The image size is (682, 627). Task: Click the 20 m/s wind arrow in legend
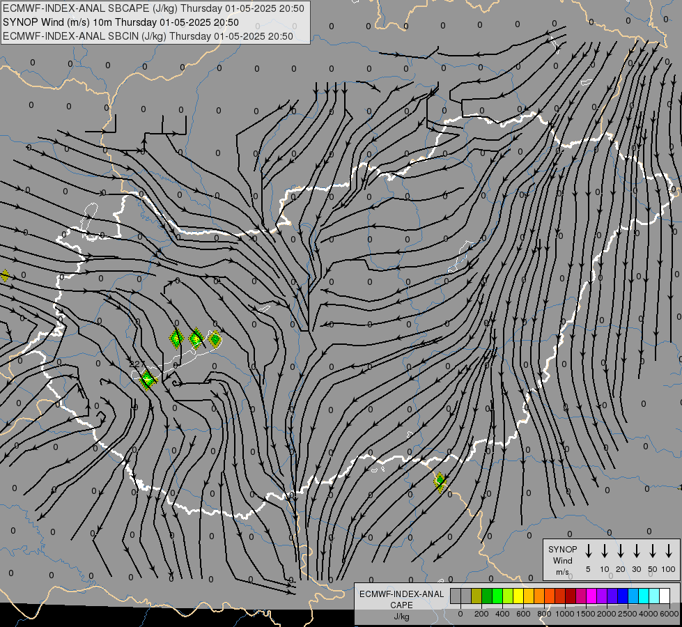point(621,551)
